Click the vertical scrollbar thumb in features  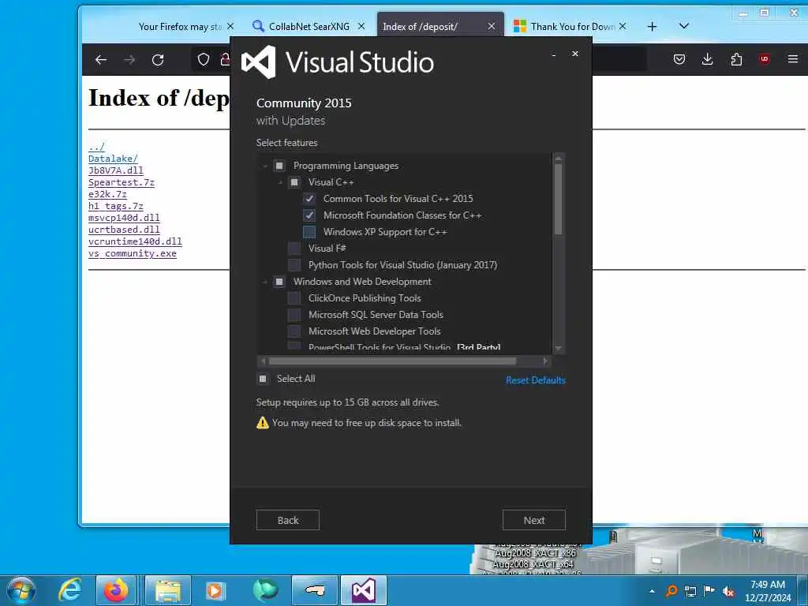pos(558,200)
